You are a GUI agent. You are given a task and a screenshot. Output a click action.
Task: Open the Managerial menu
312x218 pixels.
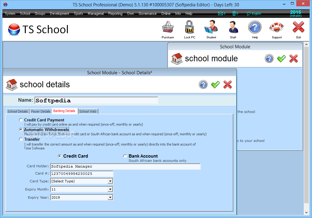pyautogui.click(x=96, y=14)
